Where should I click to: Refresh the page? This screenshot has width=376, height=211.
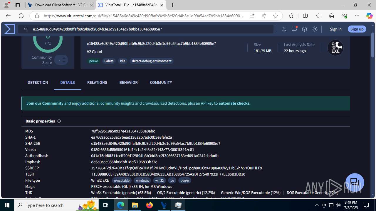21,16
